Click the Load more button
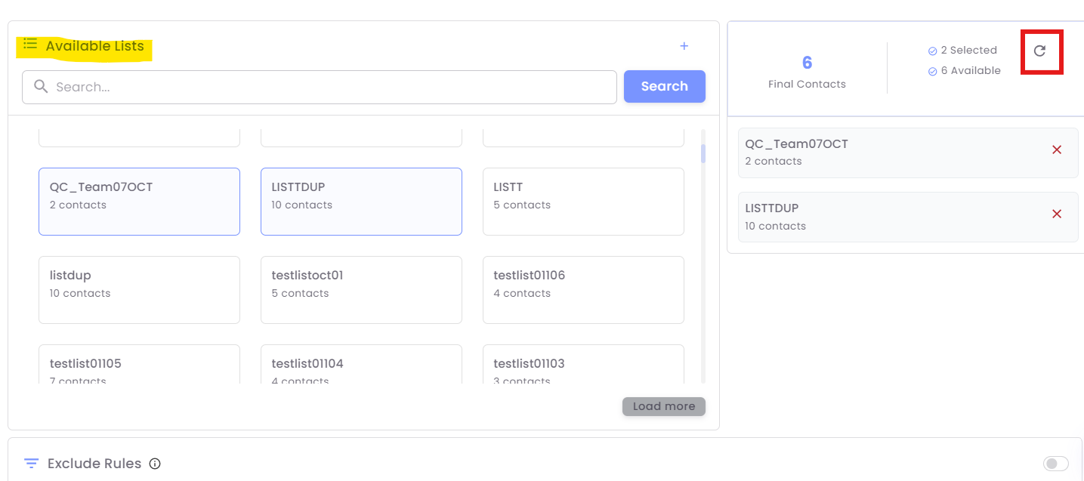 click(x=663, y=406)
